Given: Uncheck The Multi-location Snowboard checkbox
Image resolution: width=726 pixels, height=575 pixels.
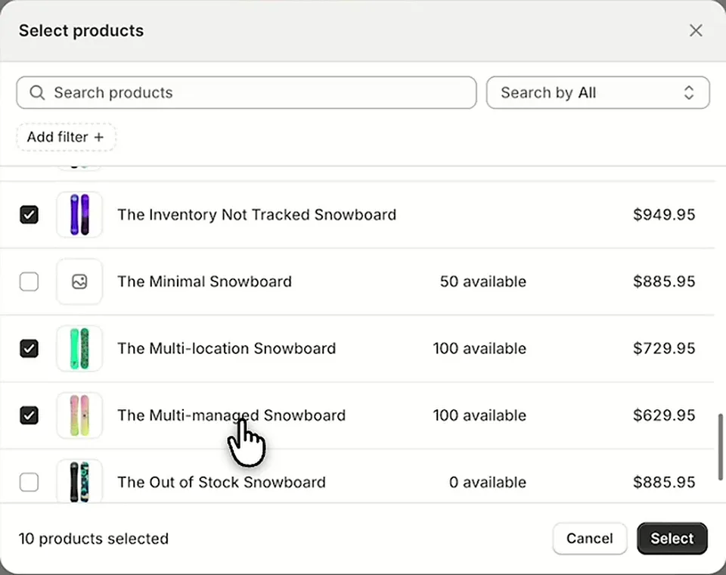Looking at the screenshot, I should (x=29, y=349).
